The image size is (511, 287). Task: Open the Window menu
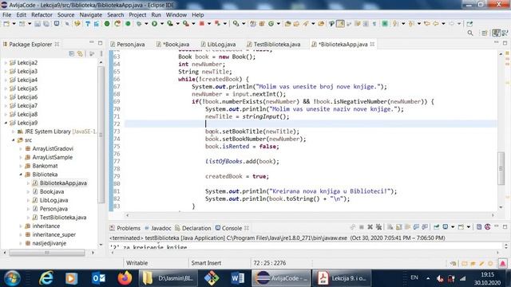(x=176, y=14)
